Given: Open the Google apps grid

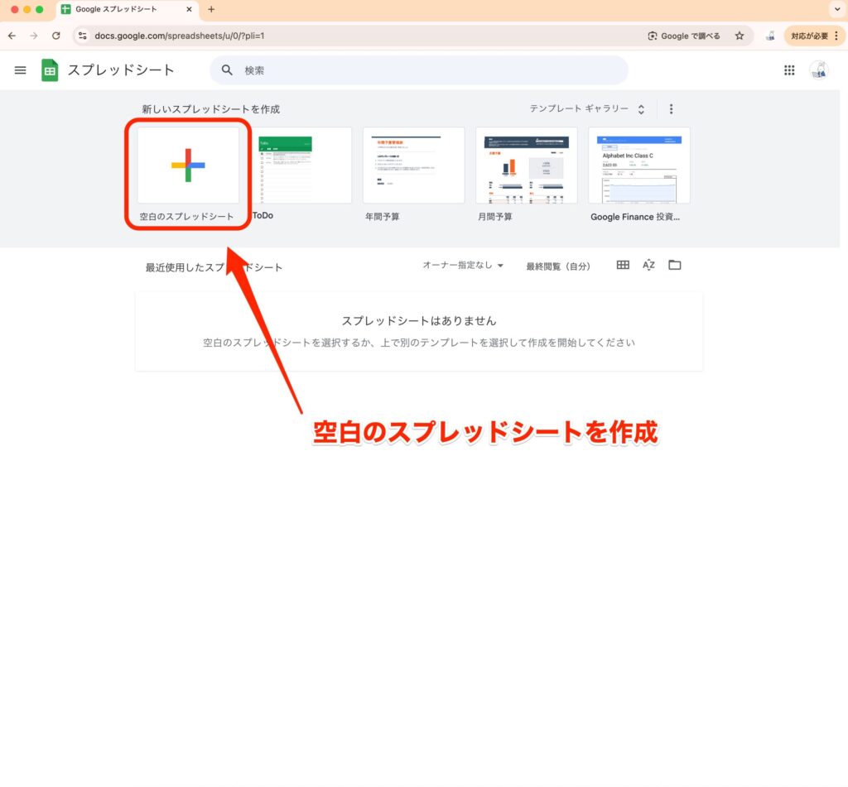Looking at the screenshot, I should (789, 70).
